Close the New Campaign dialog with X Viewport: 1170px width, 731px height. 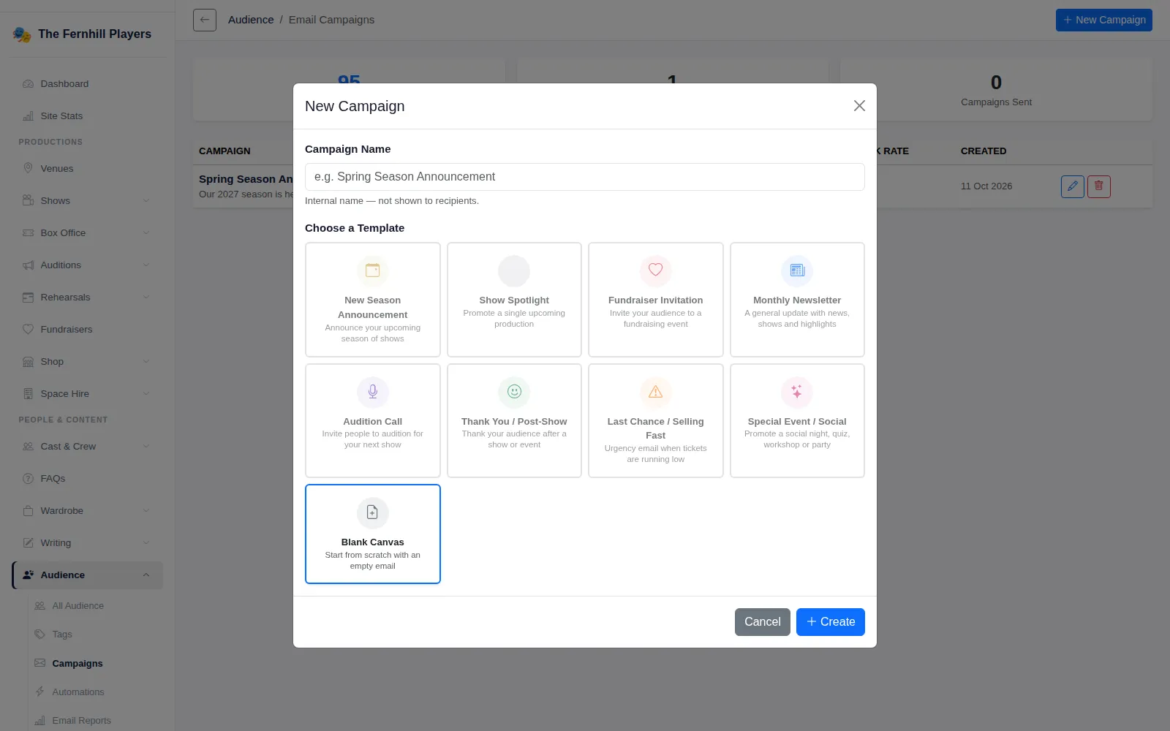tap(859, 106)
